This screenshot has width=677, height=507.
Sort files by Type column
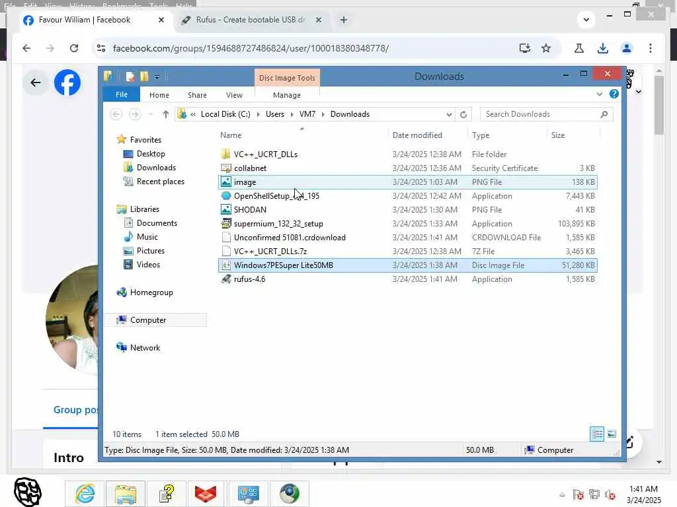click(x=481, y=135)
